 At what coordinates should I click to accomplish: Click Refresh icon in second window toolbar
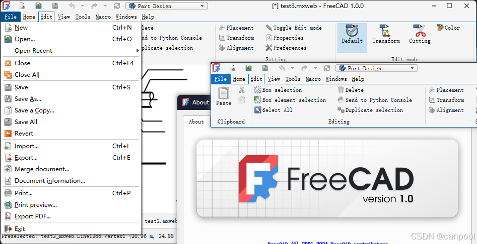[327, 68]
